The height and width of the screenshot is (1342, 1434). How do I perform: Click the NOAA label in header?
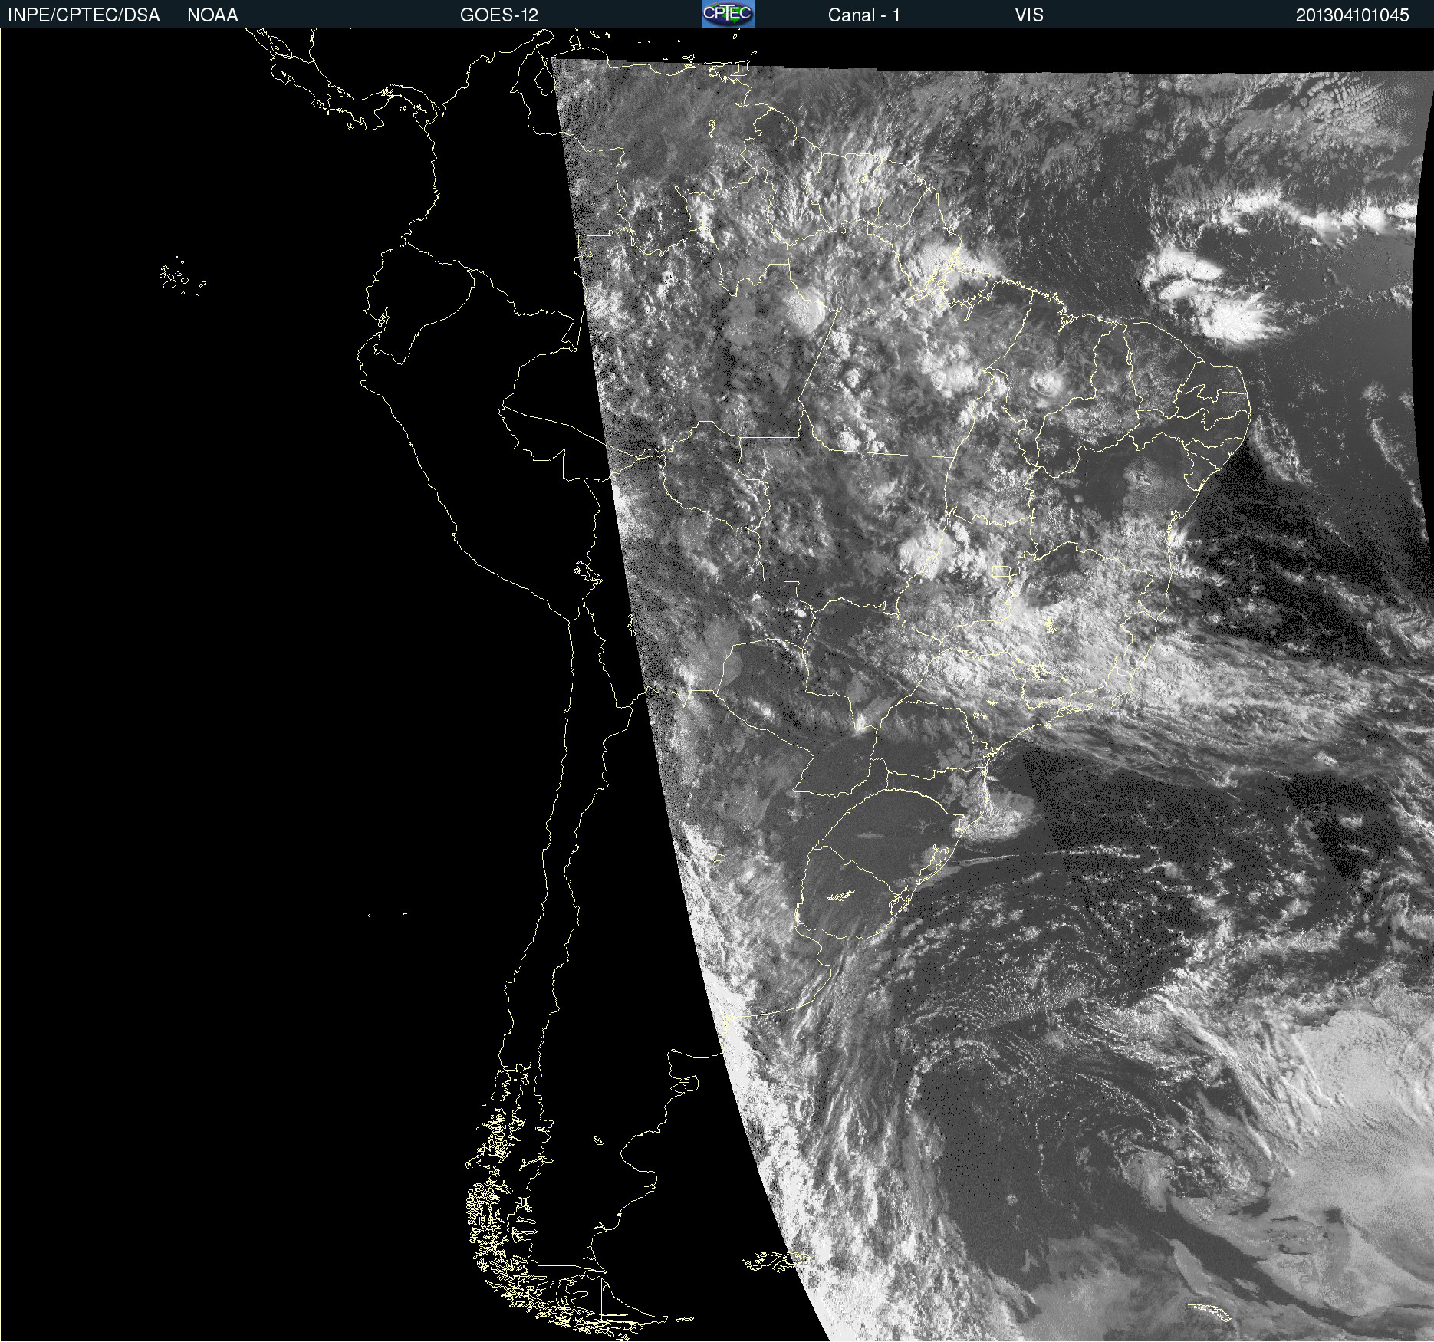[212, 15]
